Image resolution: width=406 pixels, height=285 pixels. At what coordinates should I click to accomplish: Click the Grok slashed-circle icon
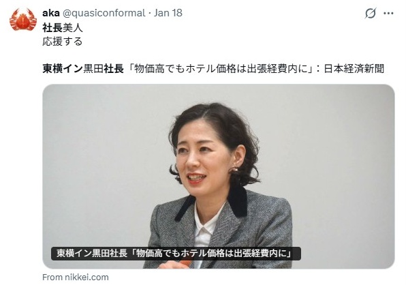coord(371,13)
